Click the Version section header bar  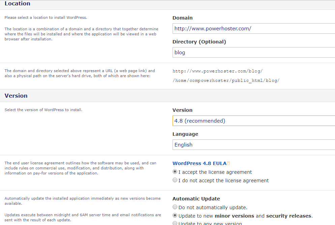click(x=16, y=96)
